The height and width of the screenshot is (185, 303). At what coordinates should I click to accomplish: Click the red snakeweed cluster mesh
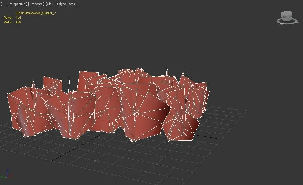108,104
